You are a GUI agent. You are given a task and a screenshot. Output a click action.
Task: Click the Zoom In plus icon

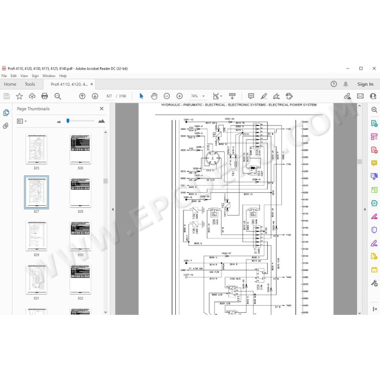point(179,96)
